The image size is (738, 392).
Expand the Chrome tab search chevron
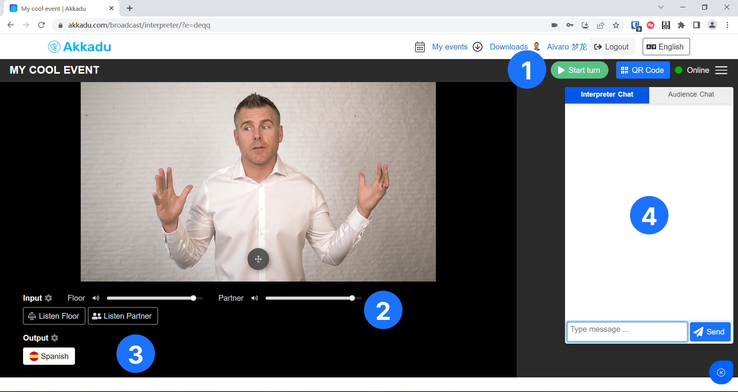[661, 7]
